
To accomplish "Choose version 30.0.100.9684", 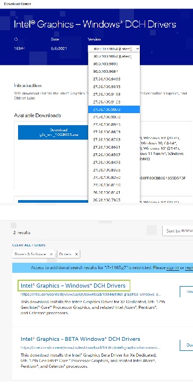I will 114,72.
